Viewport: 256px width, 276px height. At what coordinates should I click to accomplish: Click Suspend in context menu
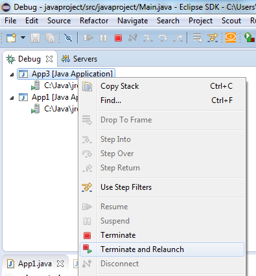[x=162, y=221]
